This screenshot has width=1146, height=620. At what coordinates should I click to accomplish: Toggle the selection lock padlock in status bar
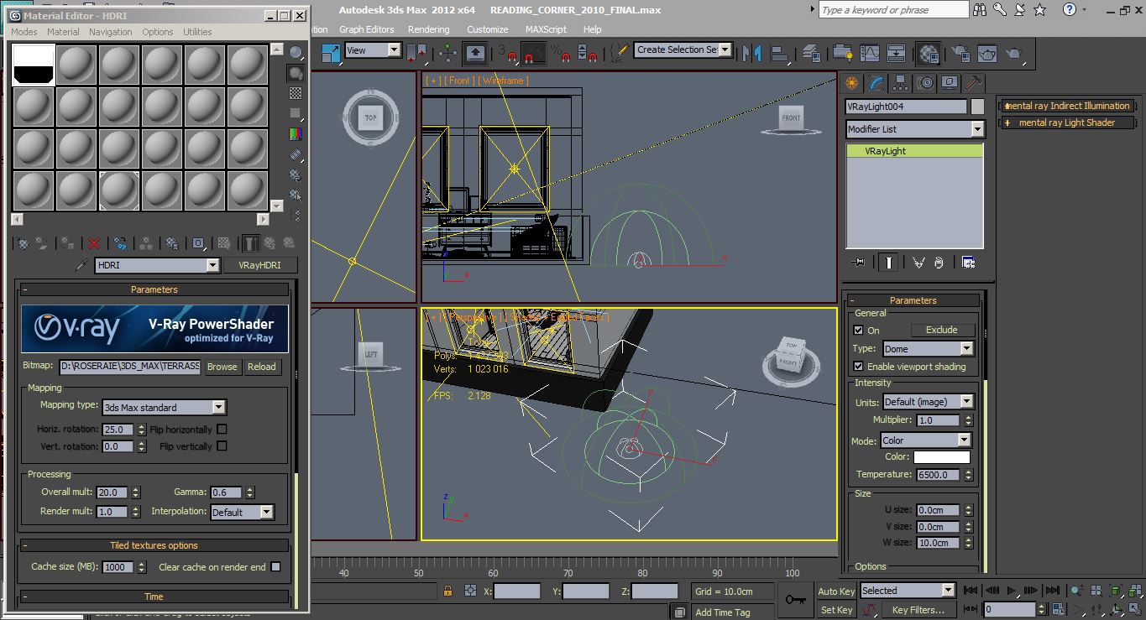[448, 591]
